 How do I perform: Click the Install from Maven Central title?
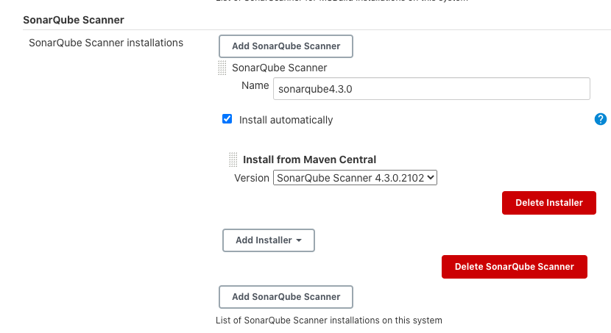click(309, 160)
